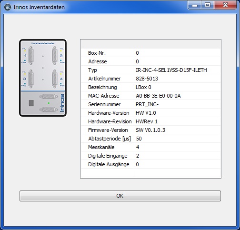Close the Irinos Inventardaten window

[x=225, y=5]
